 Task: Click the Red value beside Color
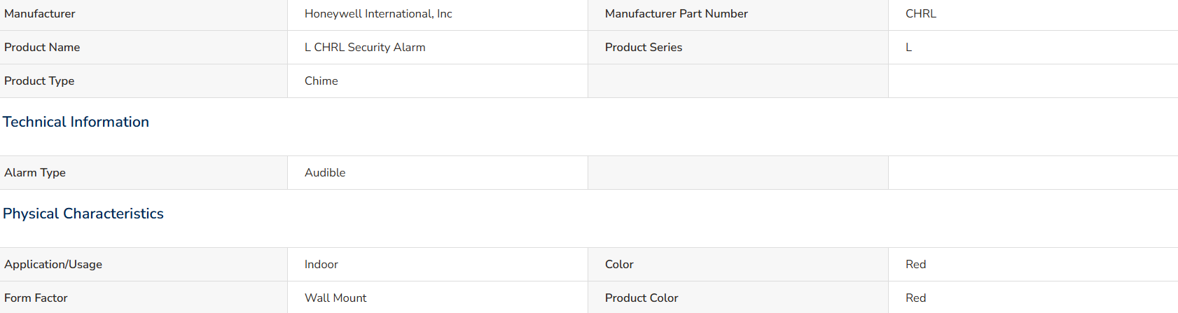point(915,265)
